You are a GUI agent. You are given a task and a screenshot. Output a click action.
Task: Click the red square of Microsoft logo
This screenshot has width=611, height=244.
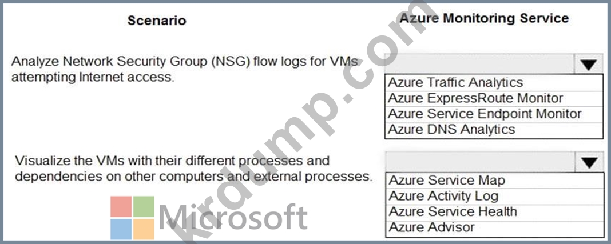pyautogui.click(x=121, y=206)
